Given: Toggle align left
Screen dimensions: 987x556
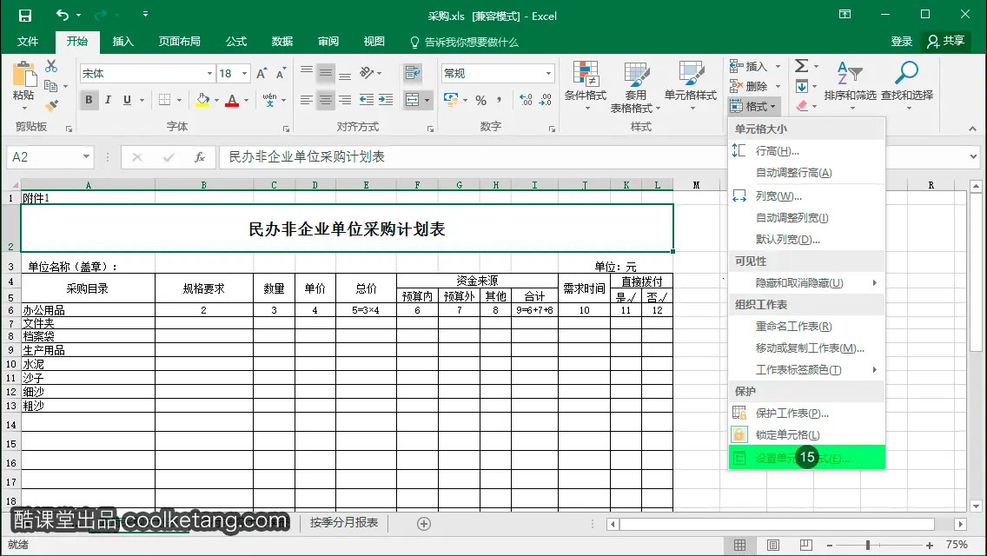Looking at the screenshot, I should 307,100.
